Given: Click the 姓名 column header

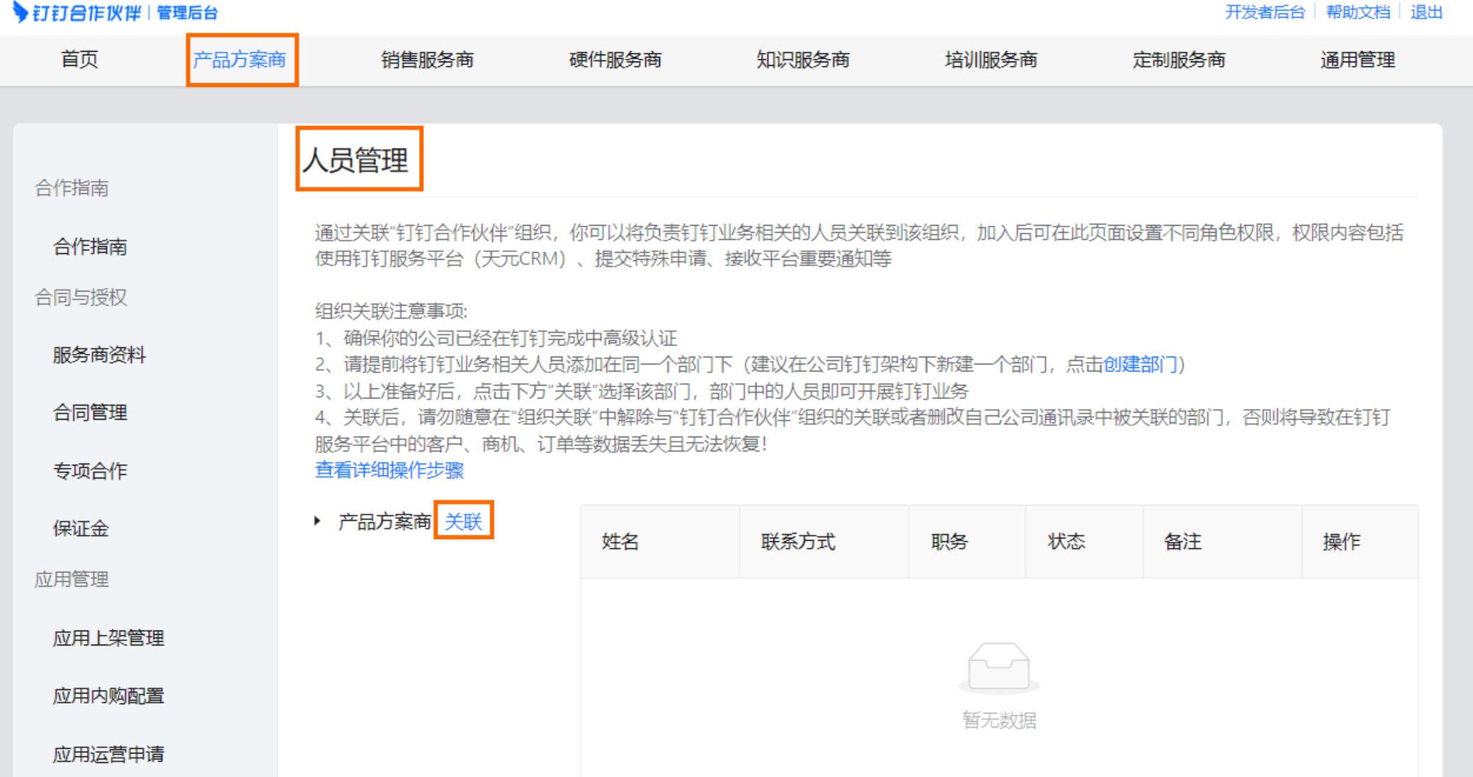Looking at the screenshot, I should 620,542.
